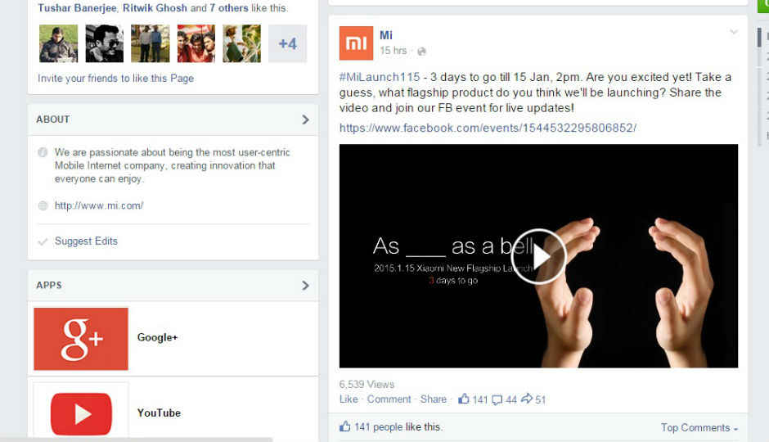This screenshot has width=769, height=442.
Task: Click the black-and-white friend photo with sunglasses
Action: (105, 43)
